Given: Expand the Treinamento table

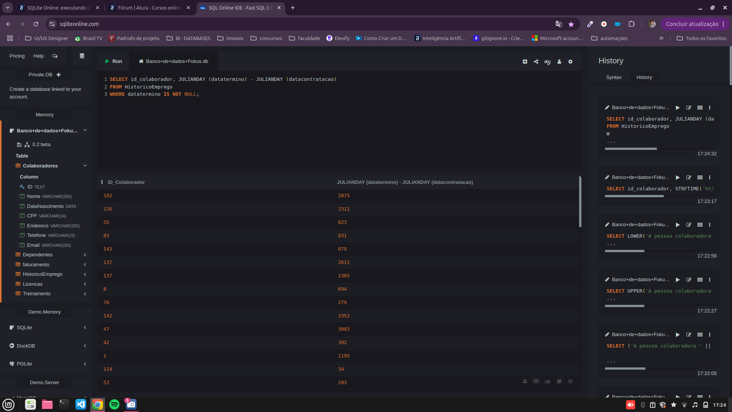Looking at the screenshot, I should coord(85,294).
